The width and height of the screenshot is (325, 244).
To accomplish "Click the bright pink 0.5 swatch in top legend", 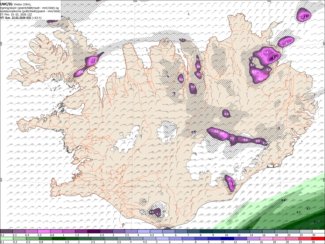I will [x=44, y=232].
